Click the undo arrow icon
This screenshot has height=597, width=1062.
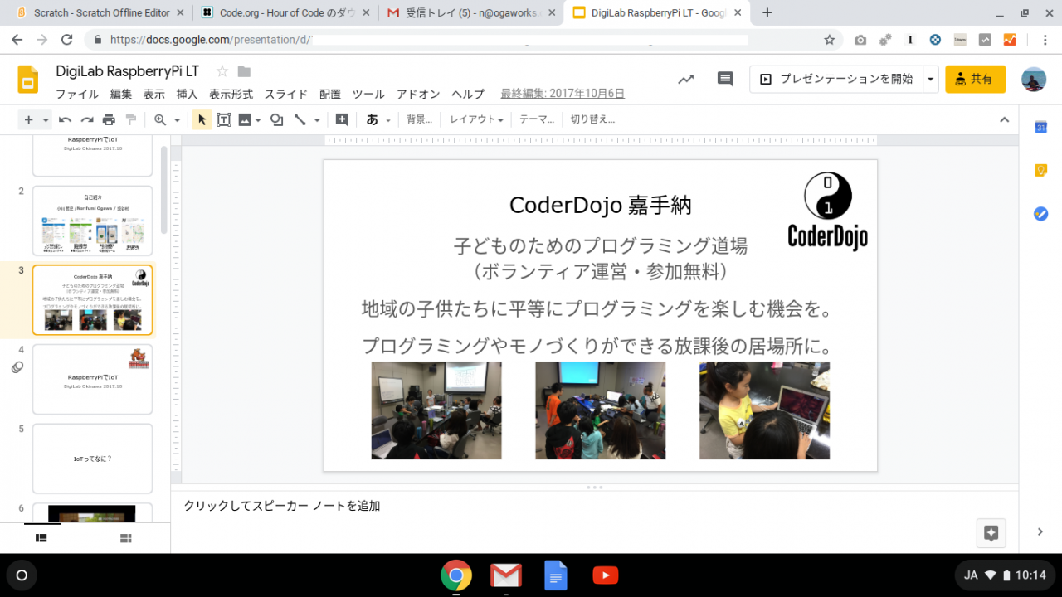[x=65, y=119]
